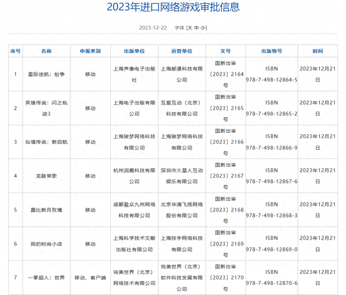Click date cell for 一拳超人：世界 row
This screenshot has width=346, height=295.
(x=318, y=278)
